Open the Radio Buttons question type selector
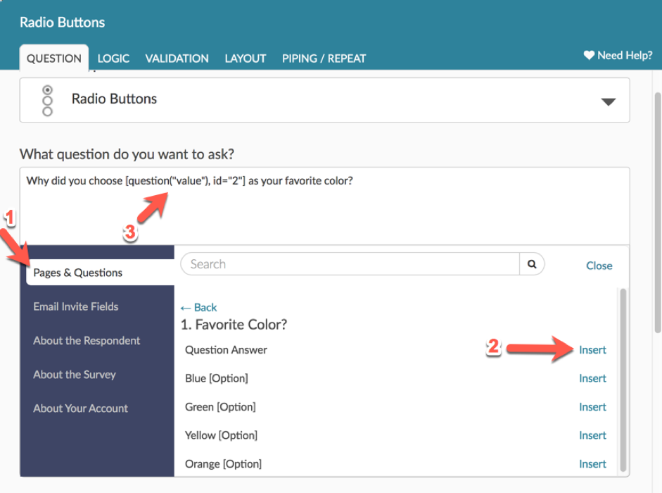Image resolution: width=662 pixels, height=493 pixels. [324, 100]
